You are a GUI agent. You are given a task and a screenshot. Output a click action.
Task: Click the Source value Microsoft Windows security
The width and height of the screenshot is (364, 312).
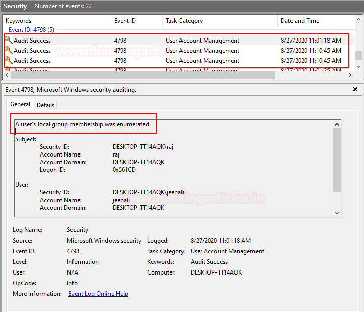tap(104, 241)
